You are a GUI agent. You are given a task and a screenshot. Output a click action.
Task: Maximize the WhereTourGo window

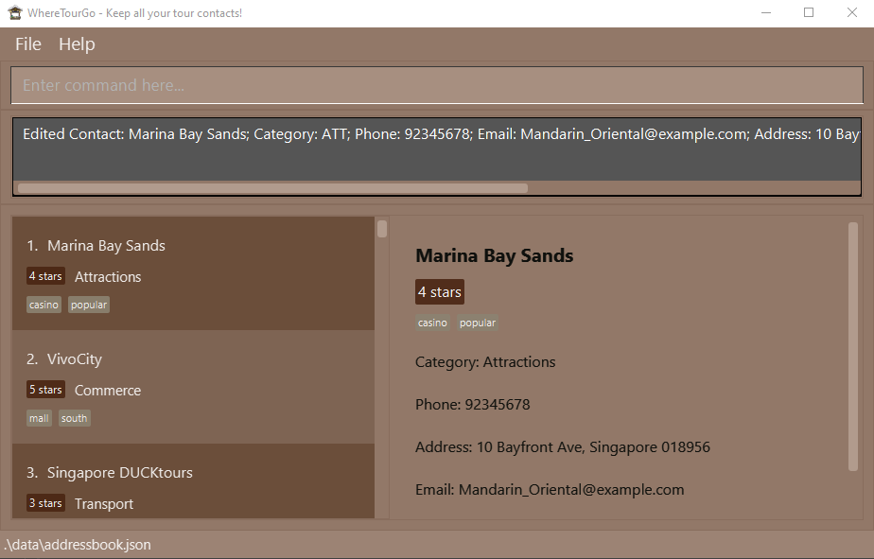[x=809, y=13]
